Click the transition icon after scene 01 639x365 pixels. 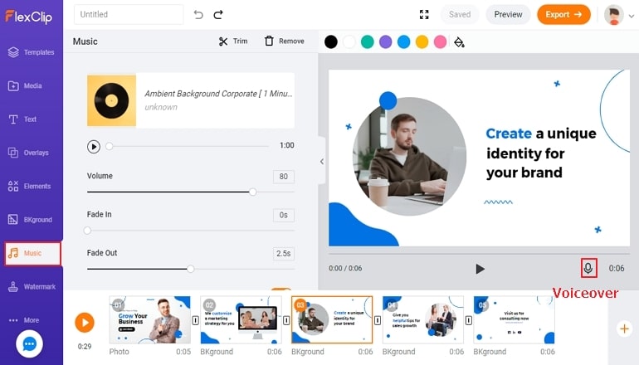click(x=196, y=320)
